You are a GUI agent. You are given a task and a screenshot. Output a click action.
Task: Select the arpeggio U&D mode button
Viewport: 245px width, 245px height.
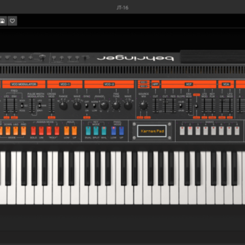coord(16,131)
